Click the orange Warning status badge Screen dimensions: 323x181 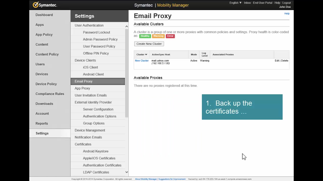tap(158, 36)
